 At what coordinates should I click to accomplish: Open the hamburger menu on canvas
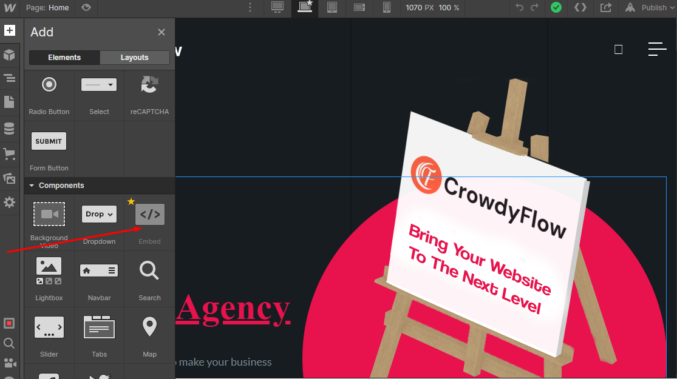[x=657, y=49]
